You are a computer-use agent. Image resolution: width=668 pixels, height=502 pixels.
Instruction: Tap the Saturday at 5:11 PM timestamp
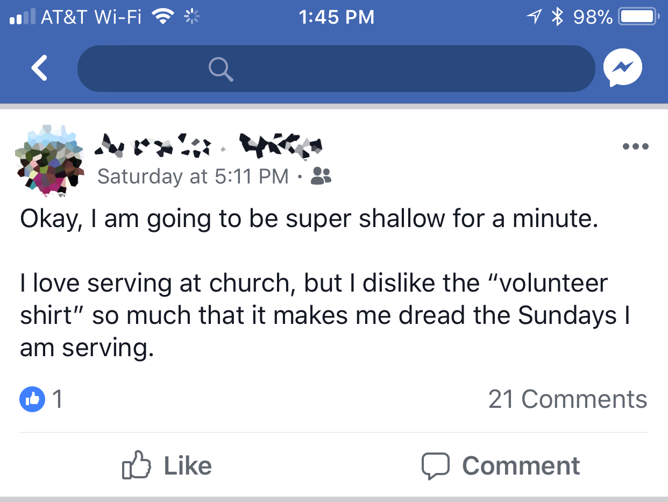point(193,176)
